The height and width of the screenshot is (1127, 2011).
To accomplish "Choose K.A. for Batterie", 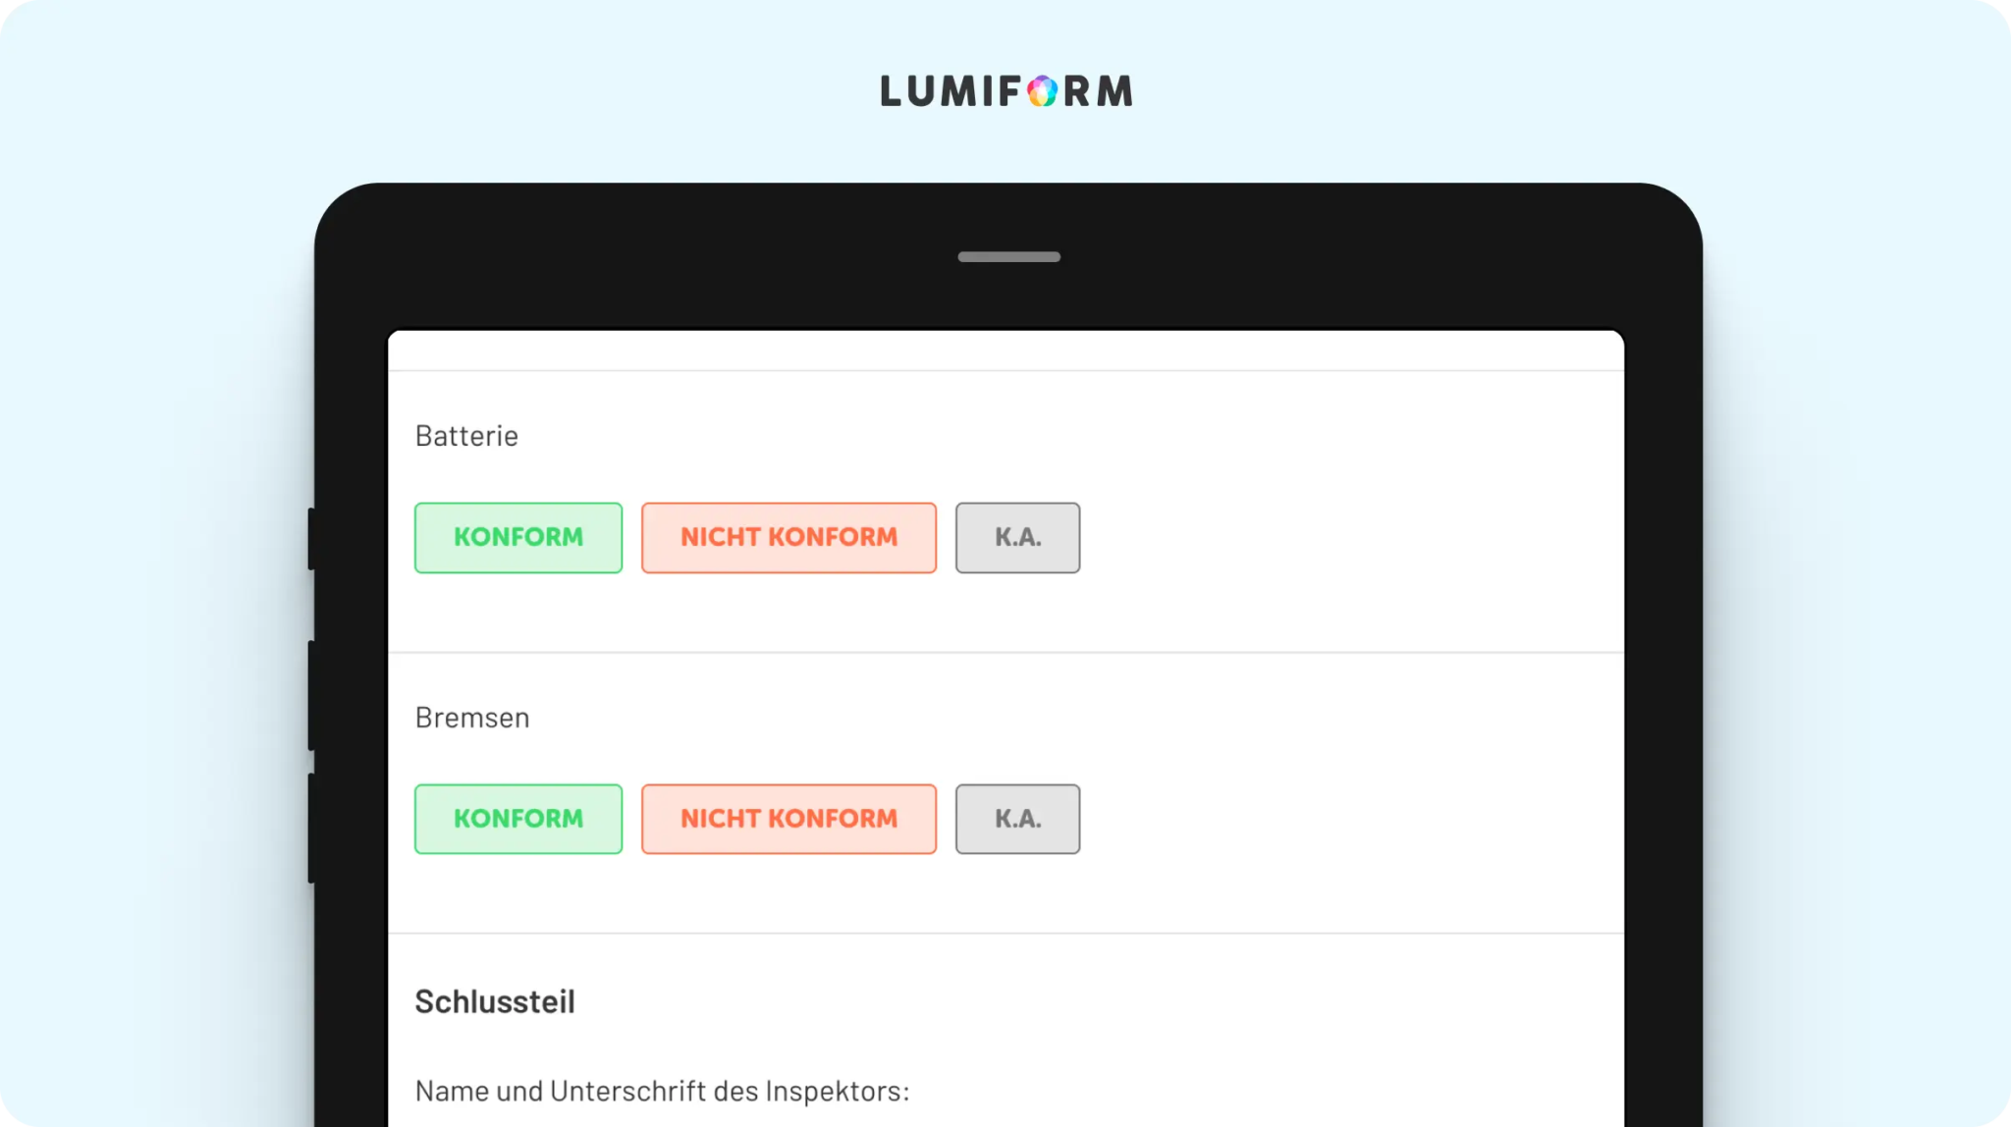I will (x=1017, y=538).
